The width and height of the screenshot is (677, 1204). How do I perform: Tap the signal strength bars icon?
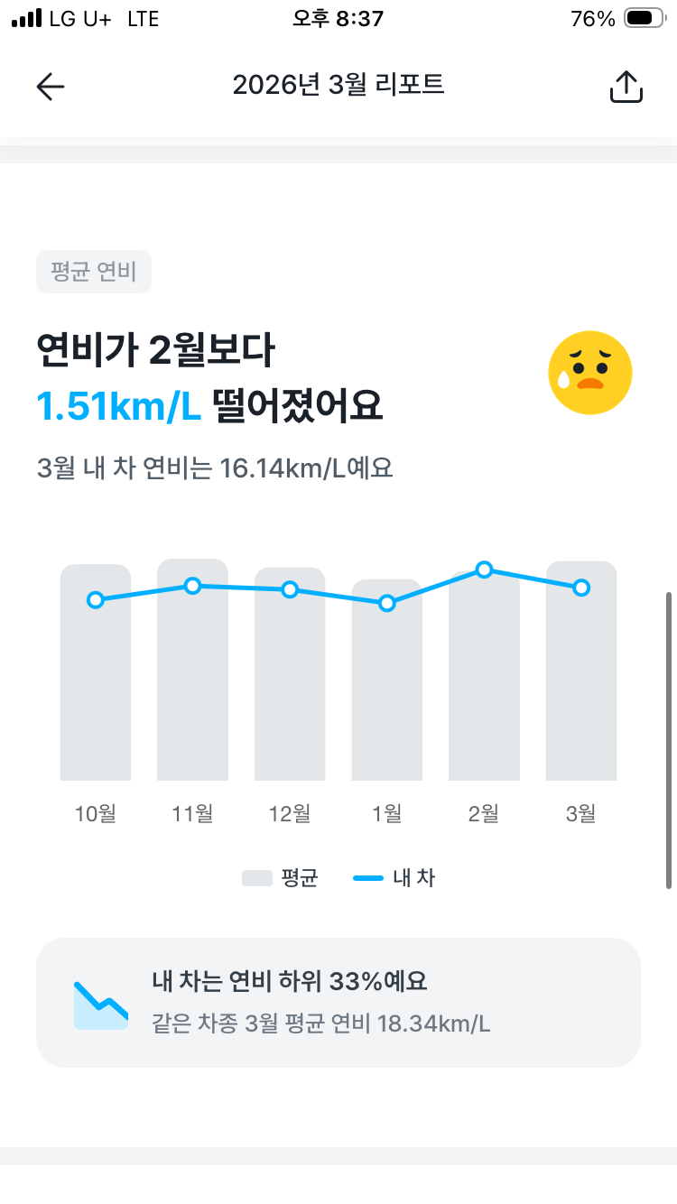[x=26, y=18]
